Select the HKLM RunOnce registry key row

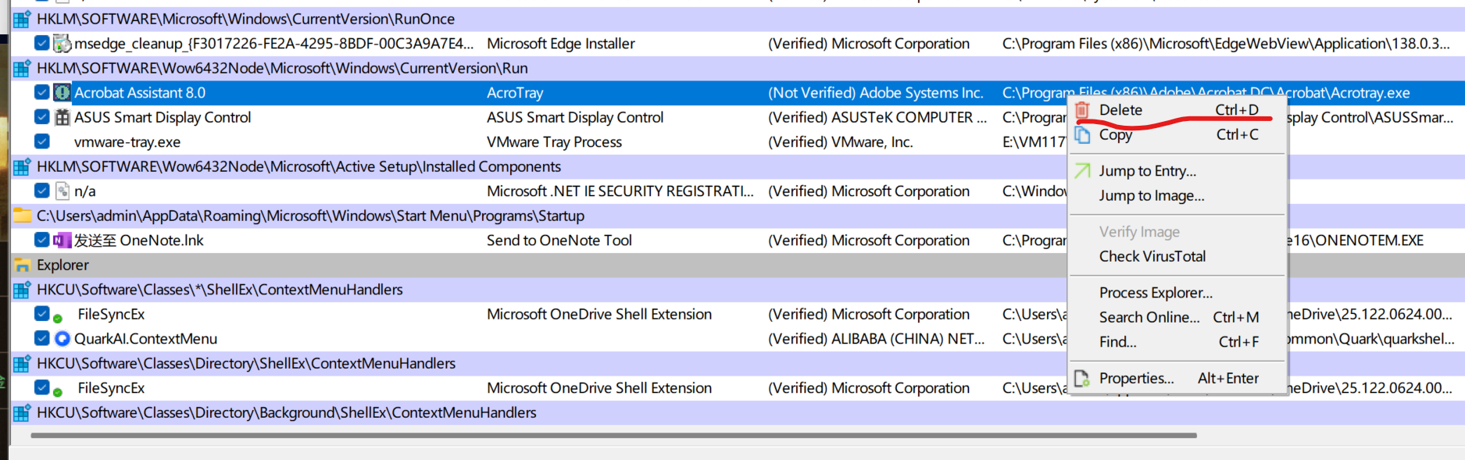[x=737, y=19]
